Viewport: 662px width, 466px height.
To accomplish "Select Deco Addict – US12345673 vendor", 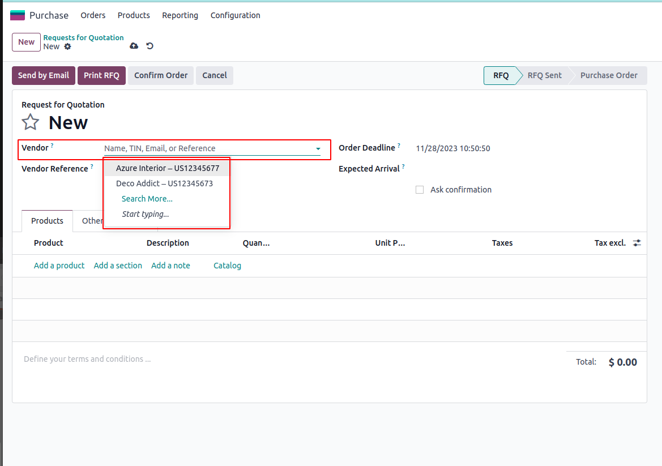I will click(x=167, y=183).
